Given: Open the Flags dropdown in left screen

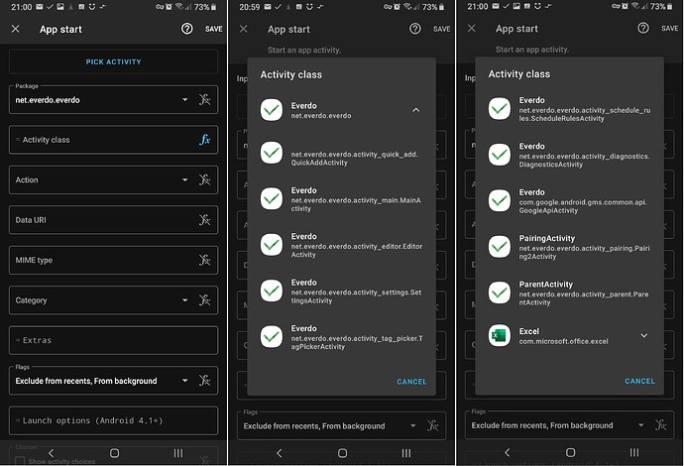Looking at the screenshot, I should tap(185, 381).
